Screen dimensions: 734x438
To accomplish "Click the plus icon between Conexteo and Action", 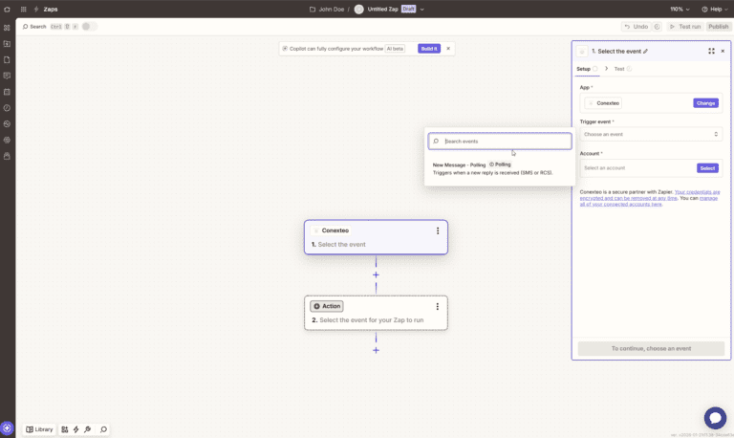I will tap(376, 274).
